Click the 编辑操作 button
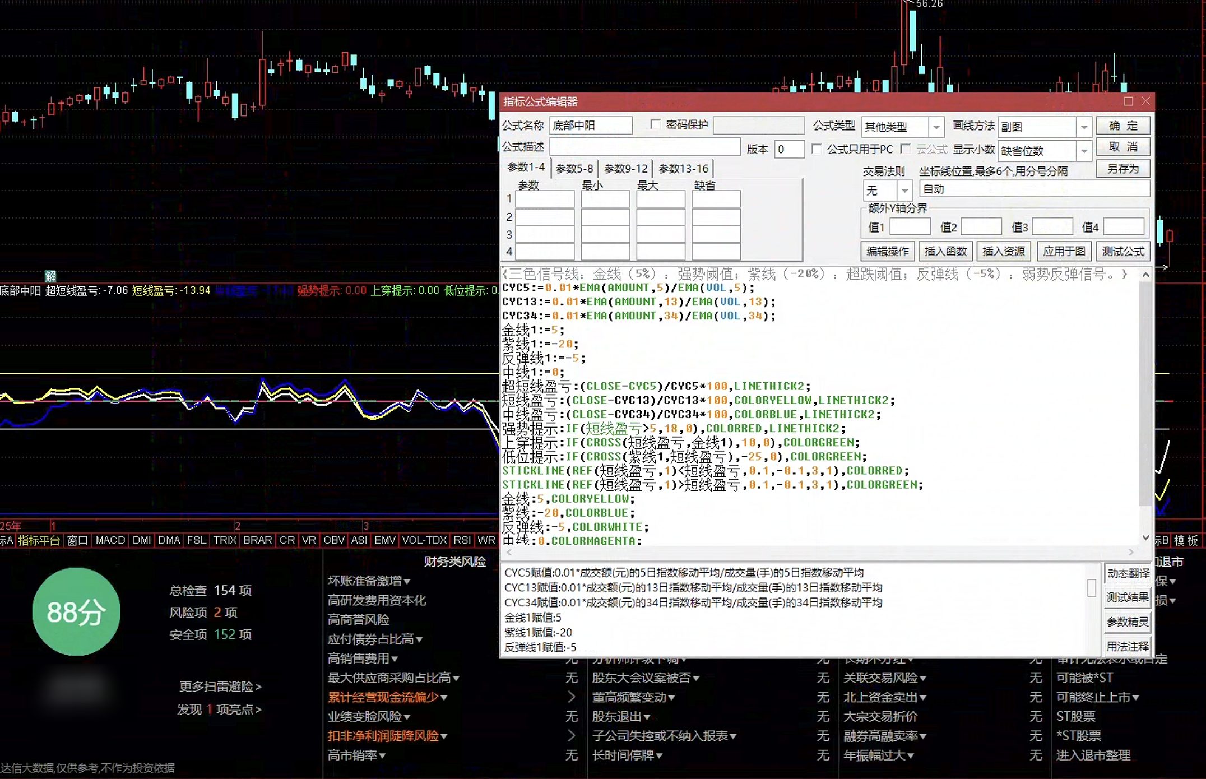1206x779 pixels. coord(888,251)
